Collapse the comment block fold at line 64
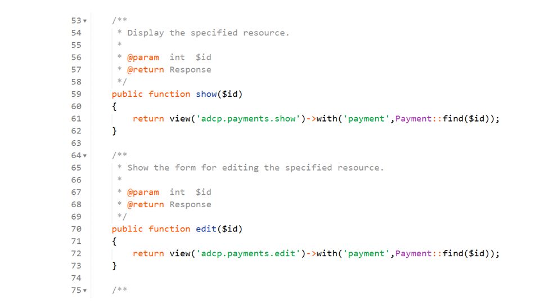This screenshot has width=540, height=304. coord(85,156)
